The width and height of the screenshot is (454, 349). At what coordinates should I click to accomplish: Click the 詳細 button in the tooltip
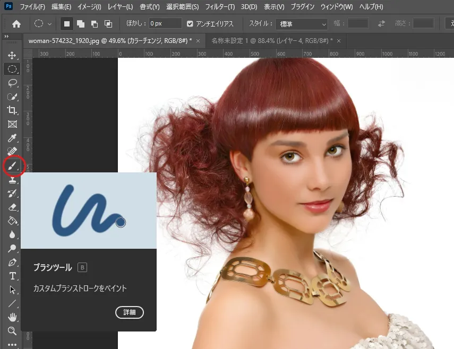coord(130,312)
